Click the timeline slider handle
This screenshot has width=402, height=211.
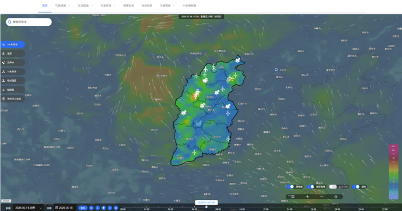206,207
